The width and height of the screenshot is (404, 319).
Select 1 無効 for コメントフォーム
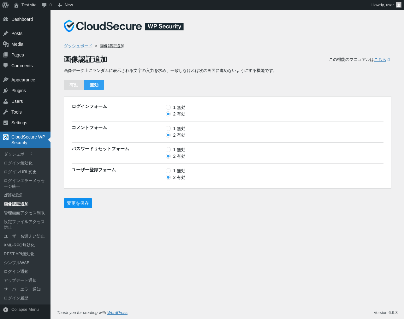tap(168, 128)
